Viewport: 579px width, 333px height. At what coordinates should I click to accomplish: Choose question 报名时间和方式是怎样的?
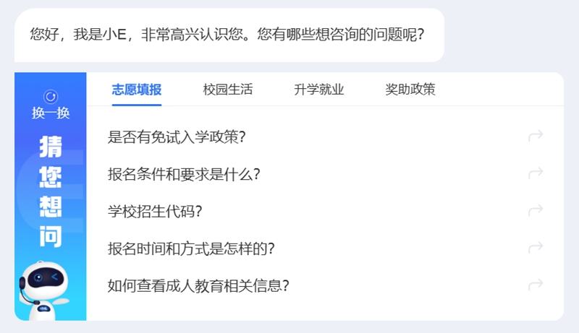click(x=191, y=248)
